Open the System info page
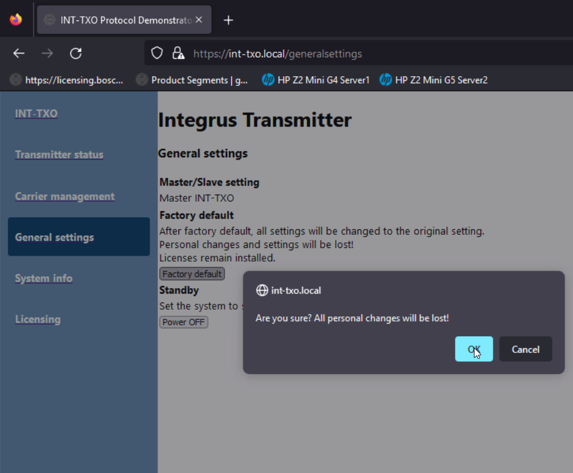The width and height of the screenshot is (573, 473). [x=43, y=278]
